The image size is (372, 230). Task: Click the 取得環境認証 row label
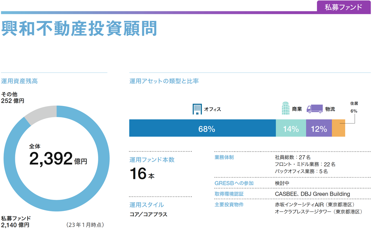[229, 194]
